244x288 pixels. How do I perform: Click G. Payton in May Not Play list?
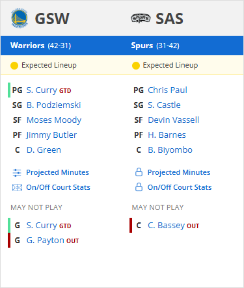tap(46, 241)
